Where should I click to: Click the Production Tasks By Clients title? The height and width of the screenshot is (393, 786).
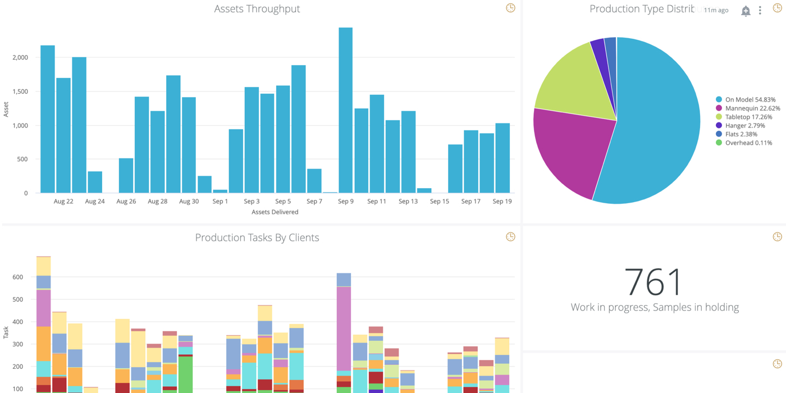pos(257,237)
